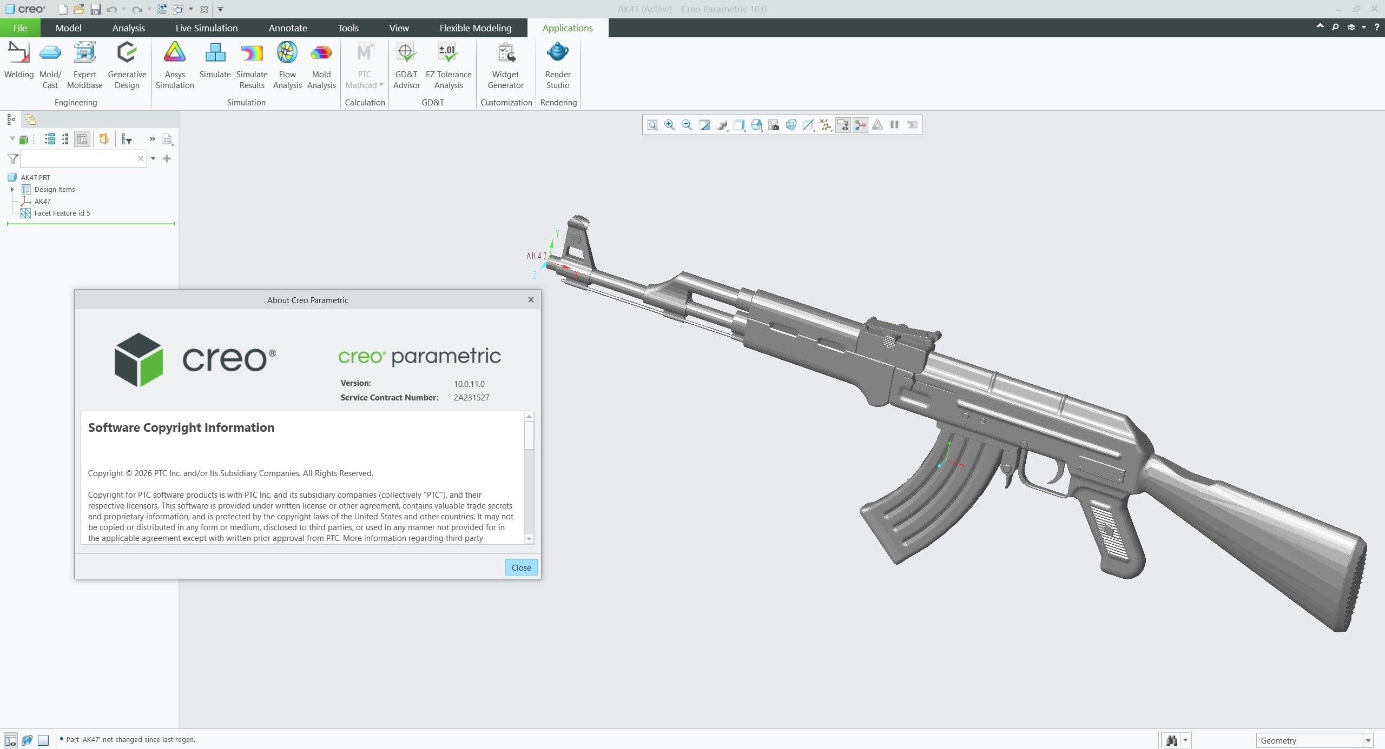Toggle simulation pause in graphics toolbar
The height and width of the screenshot is (749, 1385).
[x=895, y=125]
